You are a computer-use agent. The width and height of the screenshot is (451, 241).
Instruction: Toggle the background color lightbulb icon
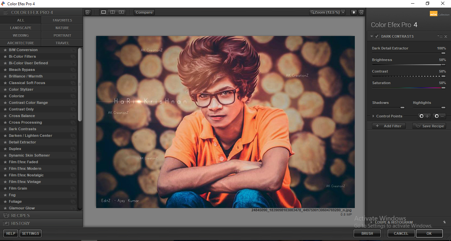click(354, 12)
